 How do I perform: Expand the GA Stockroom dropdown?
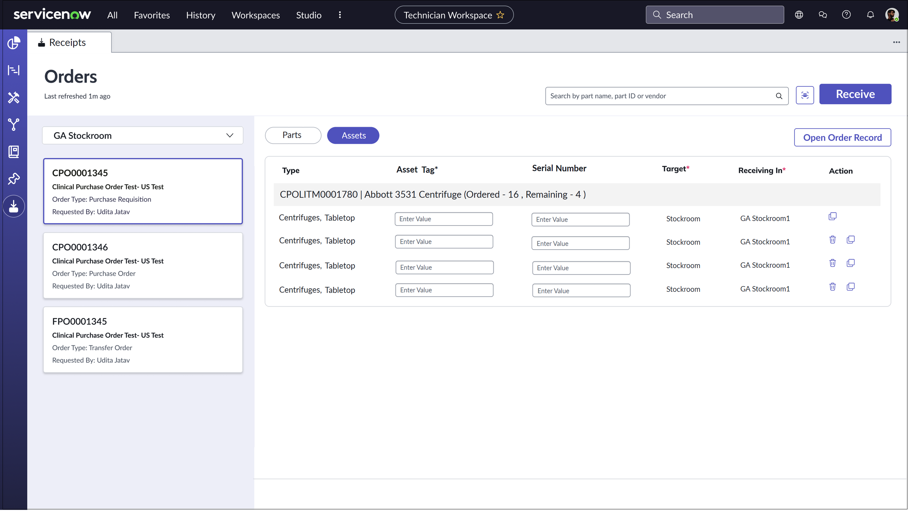point(143,136)
